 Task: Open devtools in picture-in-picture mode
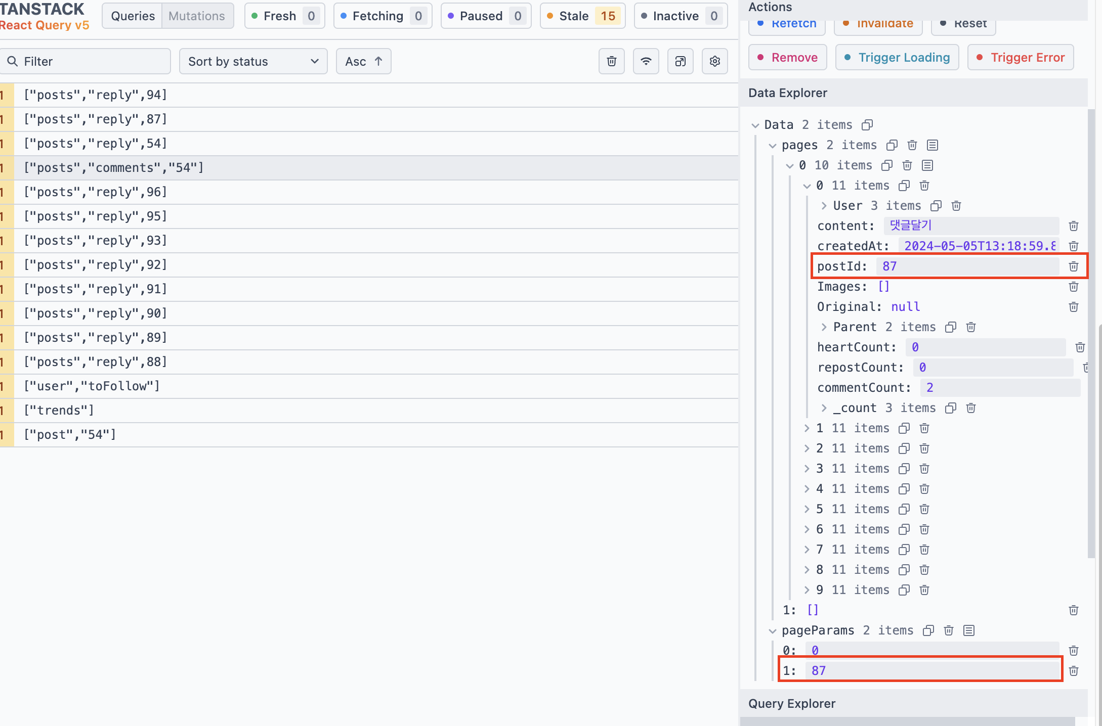680,61
